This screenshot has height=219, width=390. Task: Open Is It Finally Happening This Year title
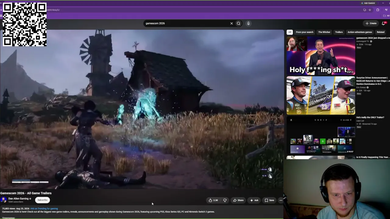coord(373,157)
